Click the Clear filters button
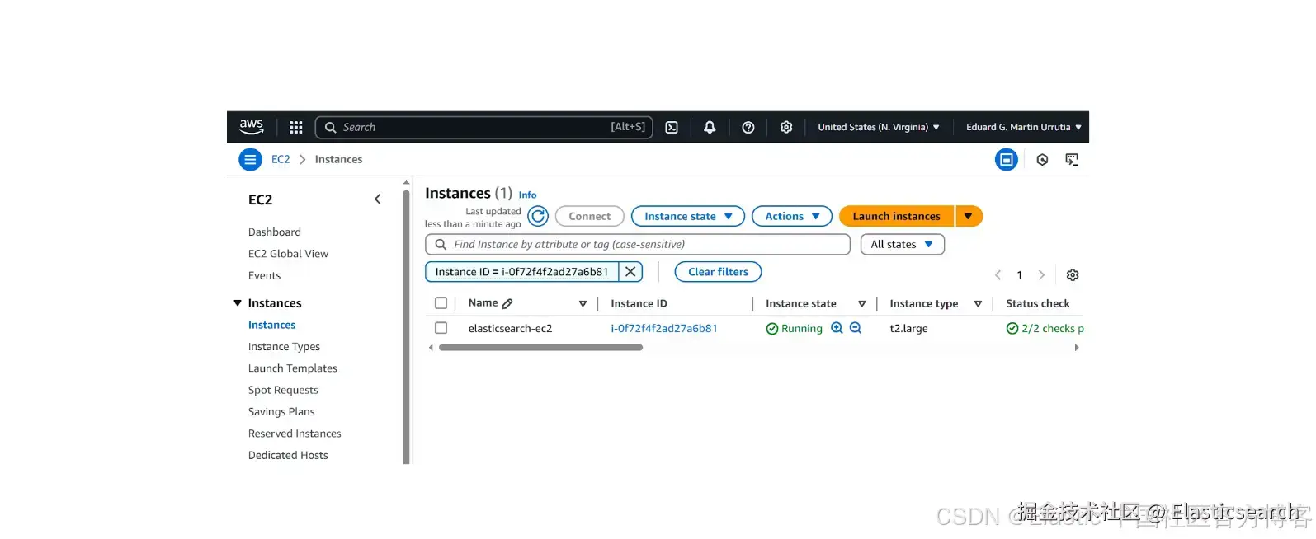1316x539 pixels. tap(718, 272)
